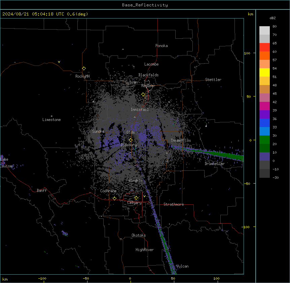
Task: Click the ThreeHills city label
Action: (181, 140)
